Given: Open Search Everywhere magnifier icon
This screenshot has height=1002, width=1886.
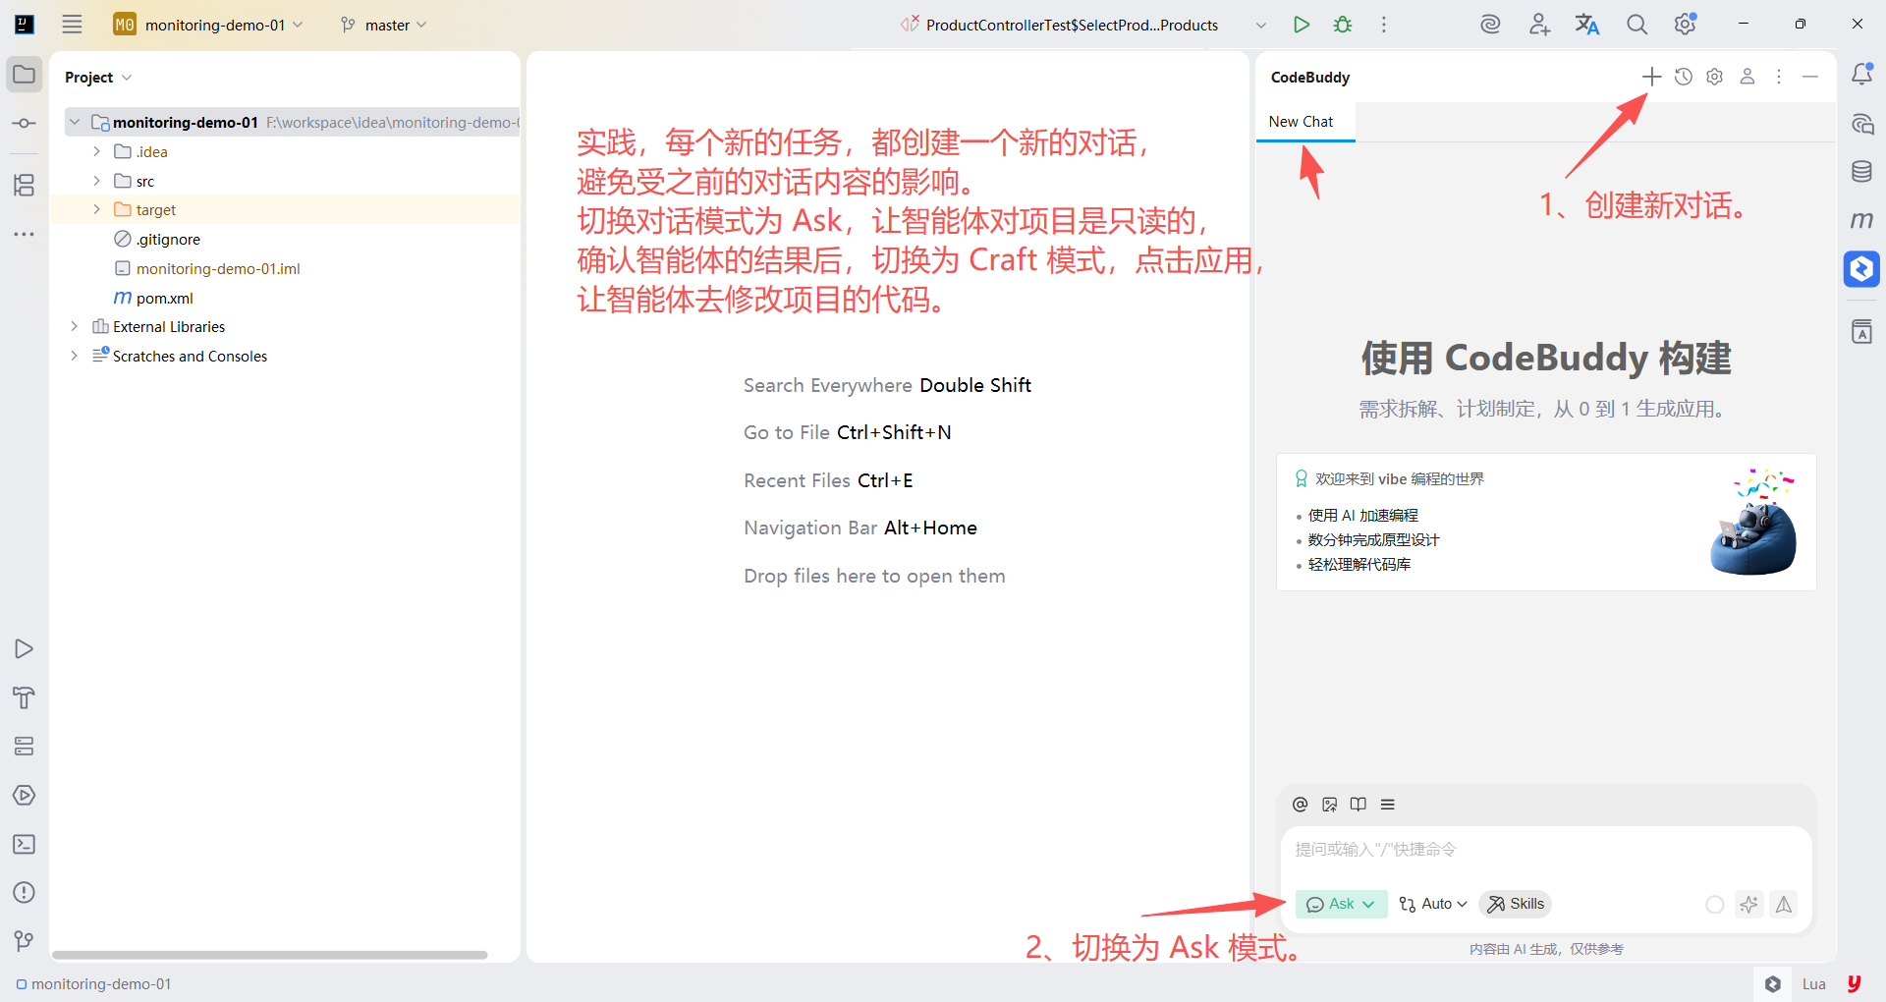Looking at the screenshot, I should coord(1636,25).
